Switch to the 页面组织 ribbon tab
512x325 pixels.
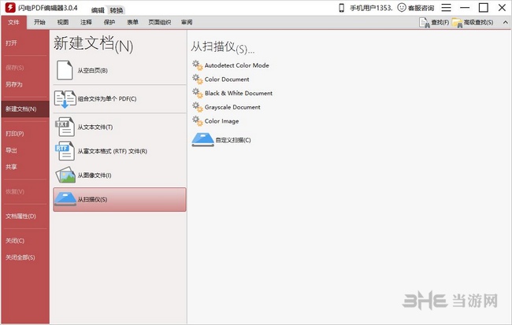click(x=159, y=22)
